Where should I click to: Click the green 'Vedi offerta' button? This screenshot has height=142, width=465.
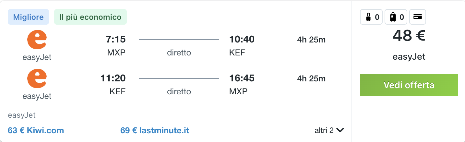[x=409, y=85]
